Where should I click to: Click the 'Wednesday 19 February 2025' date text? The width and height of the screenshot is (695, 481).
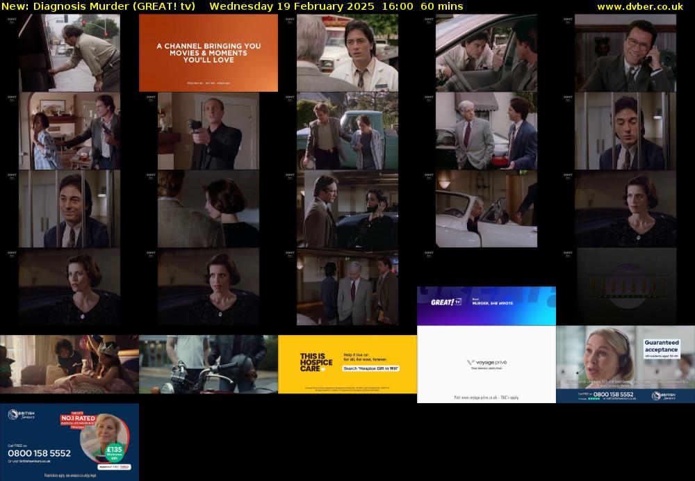click(x=291, y=6)
